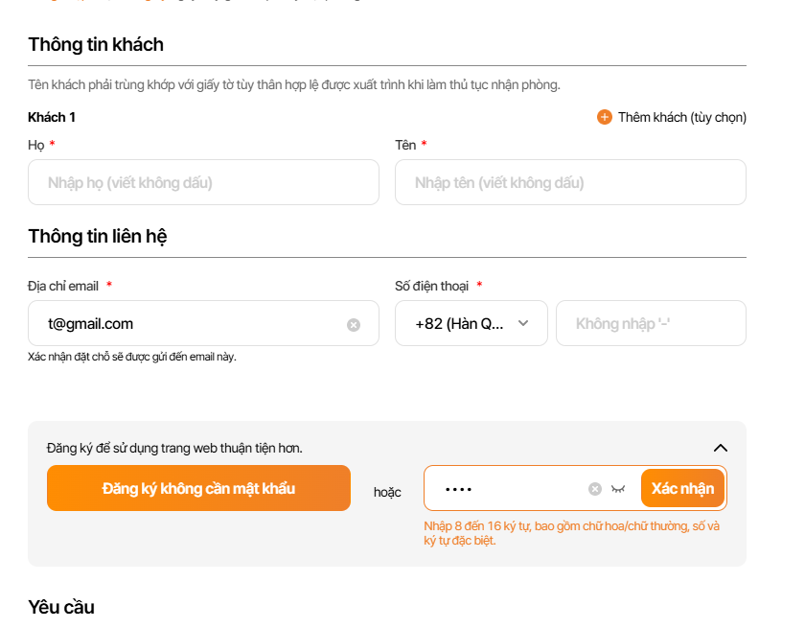This screenshot has height=628, width=805.
Task: Click the 'Thông tin liên hệ' section heading
Action: [x=99, y=236]
